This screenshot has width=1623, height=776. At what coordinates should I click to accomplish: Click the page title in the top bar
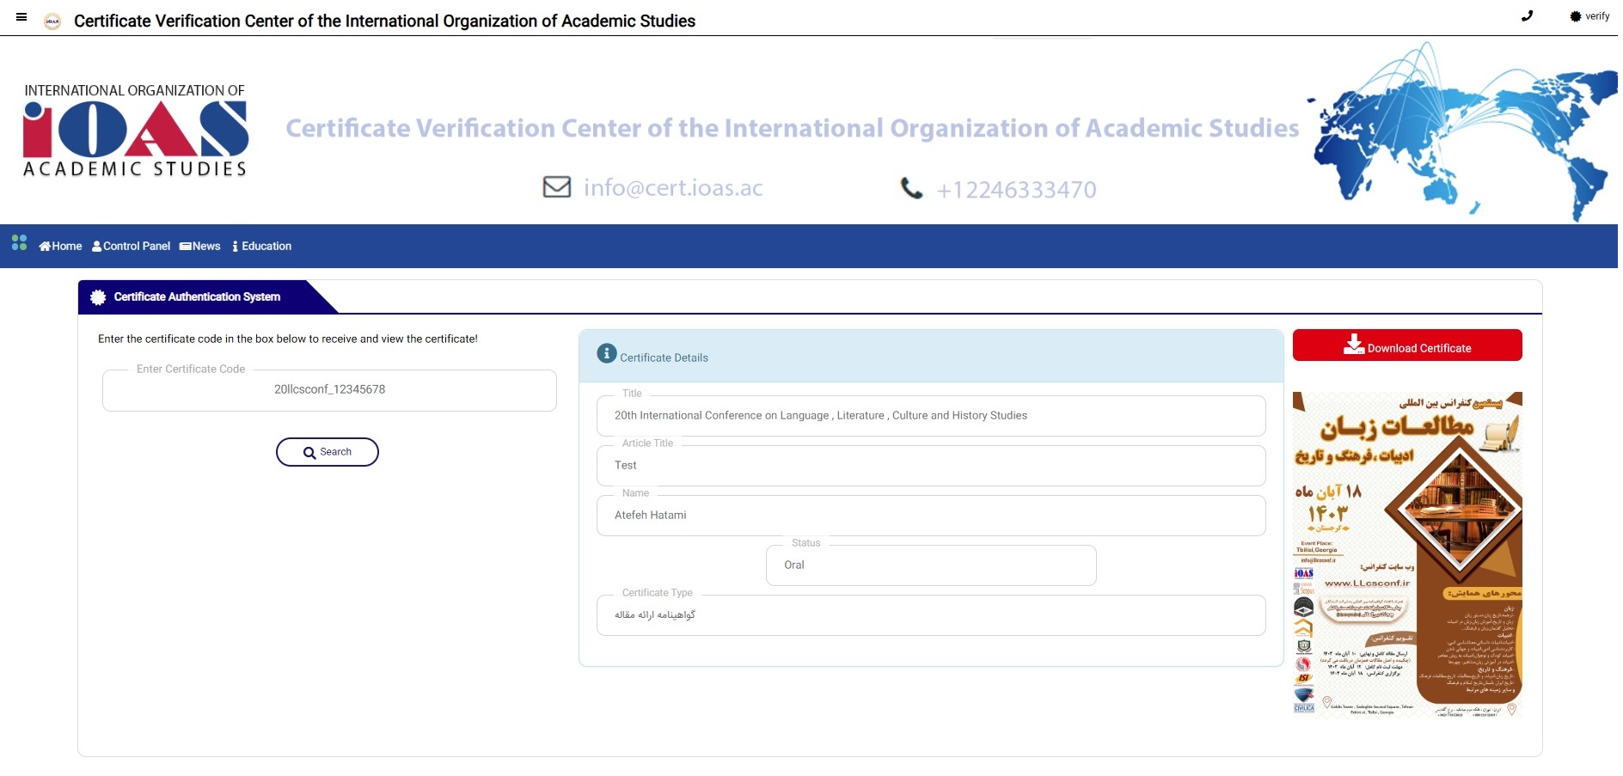[384, 21]
